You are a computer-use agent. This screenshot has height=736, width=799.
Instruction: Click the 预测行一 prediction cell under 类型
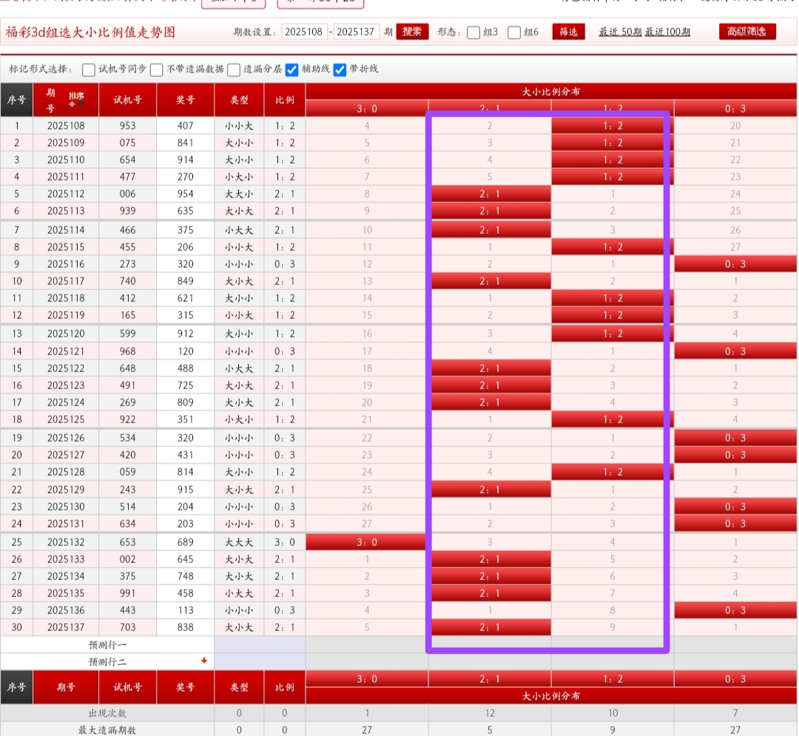click(x=239, y=644)
